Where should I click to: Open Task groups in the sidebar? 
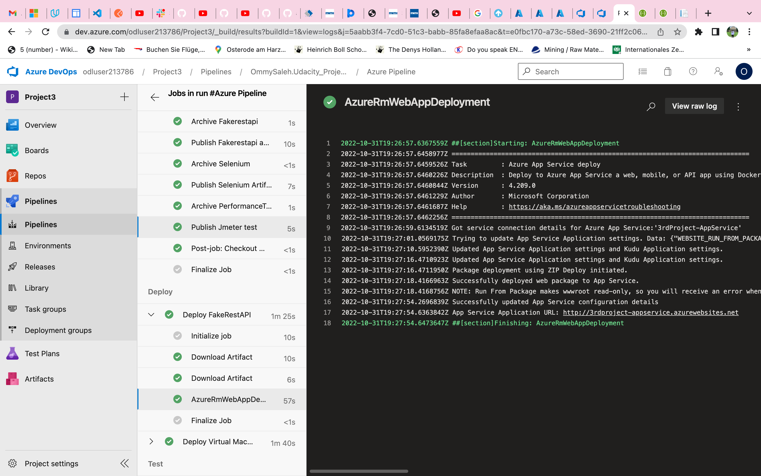45,309
